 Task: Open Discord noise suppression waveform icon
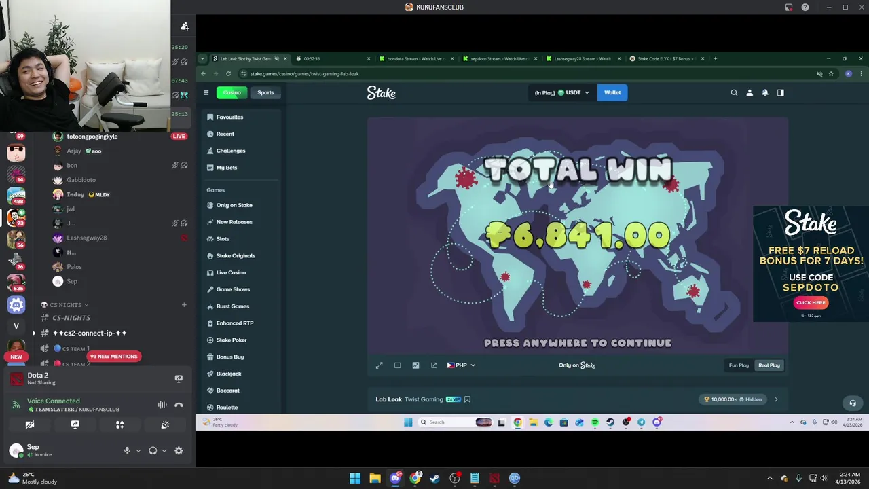(162, 405)
